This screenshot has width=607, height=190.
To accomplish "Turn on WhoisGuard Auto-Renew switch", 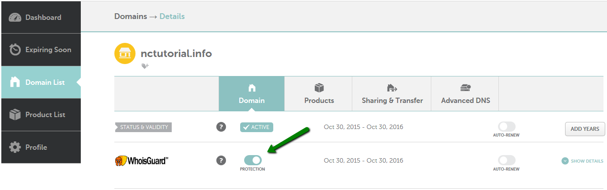I will [x=506, y=160].
